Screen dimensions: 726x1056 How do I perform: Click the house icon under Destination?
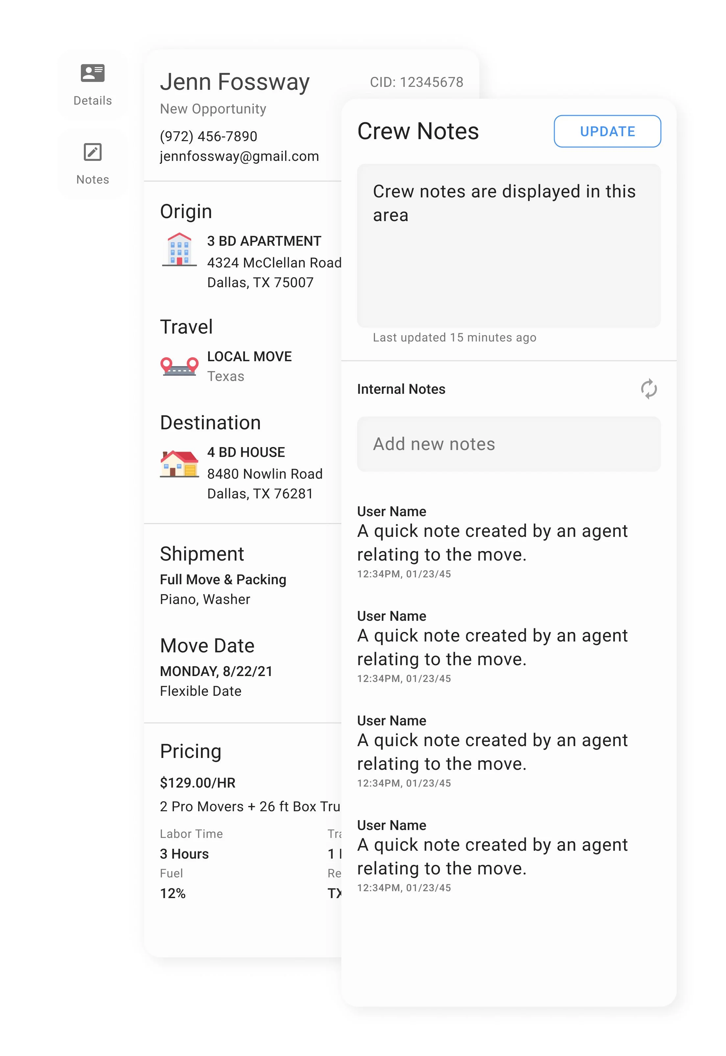click(x=179, y=464)
